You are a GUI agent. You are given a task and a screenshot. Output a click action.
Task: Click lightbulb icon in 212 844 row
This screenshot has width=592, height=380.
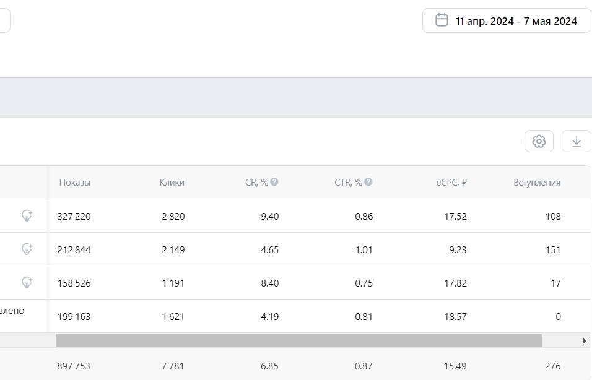[x=27, y=249]
